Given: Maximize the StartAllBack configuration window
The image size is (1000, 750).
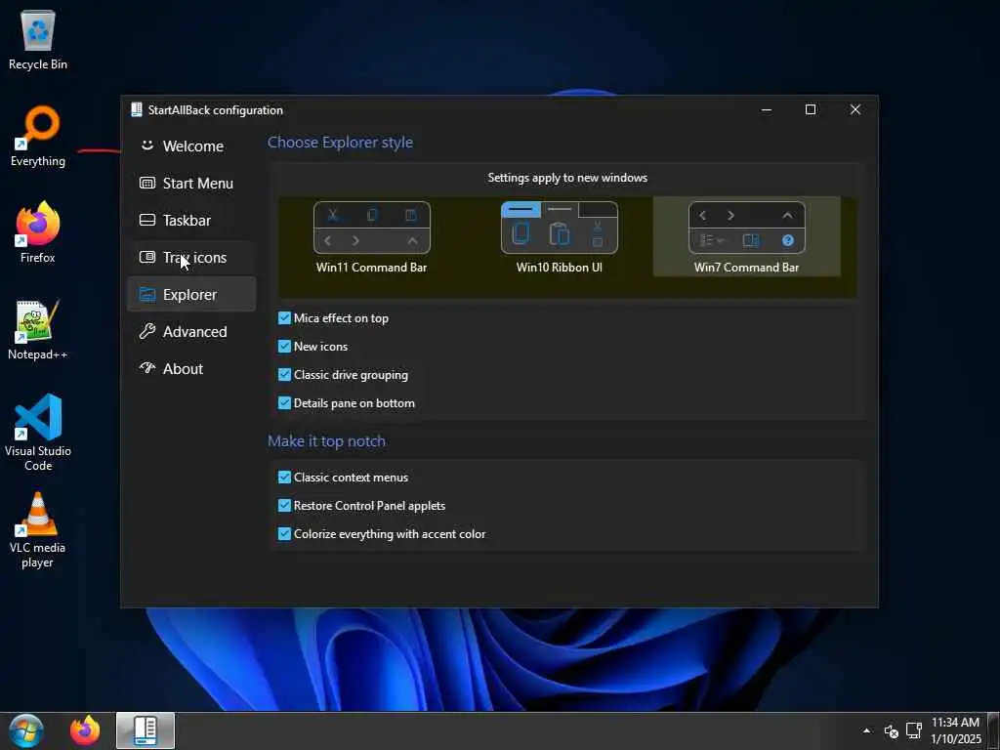Looking at the screenshot, I should pyautogui.click(x=811, y=109).
